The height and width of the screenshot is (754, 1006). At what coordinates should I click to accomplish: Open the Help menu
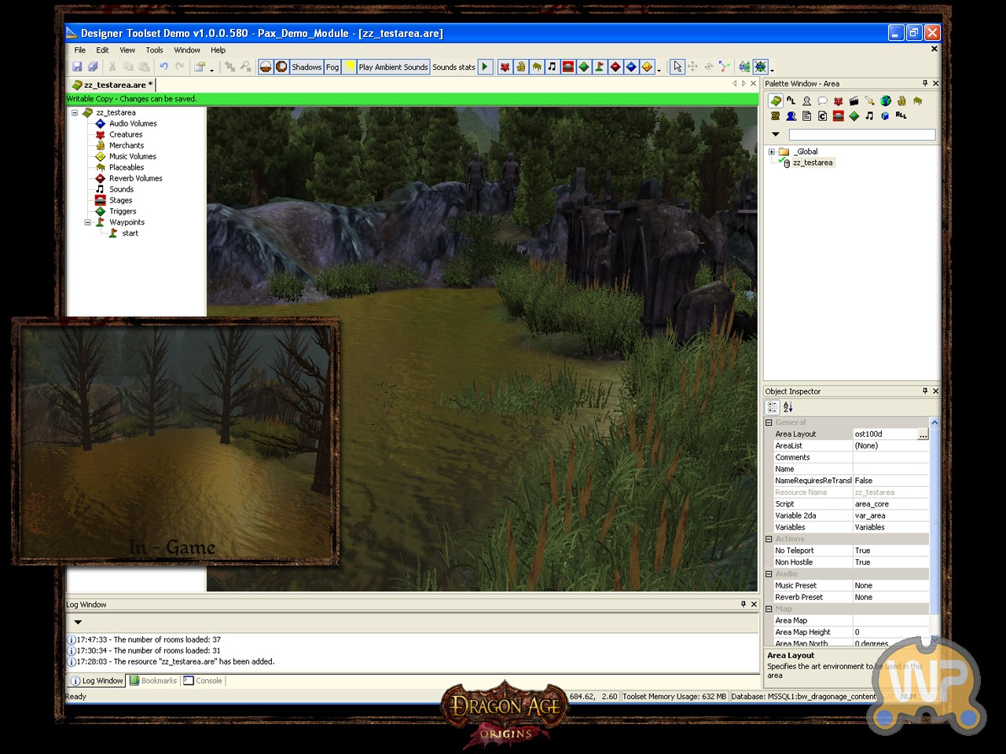pos(218,49)
